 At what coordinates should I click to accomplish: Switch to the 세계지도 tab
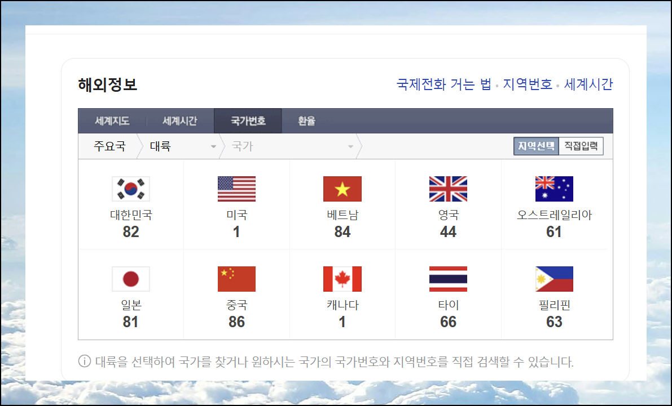tap(112, 121)
